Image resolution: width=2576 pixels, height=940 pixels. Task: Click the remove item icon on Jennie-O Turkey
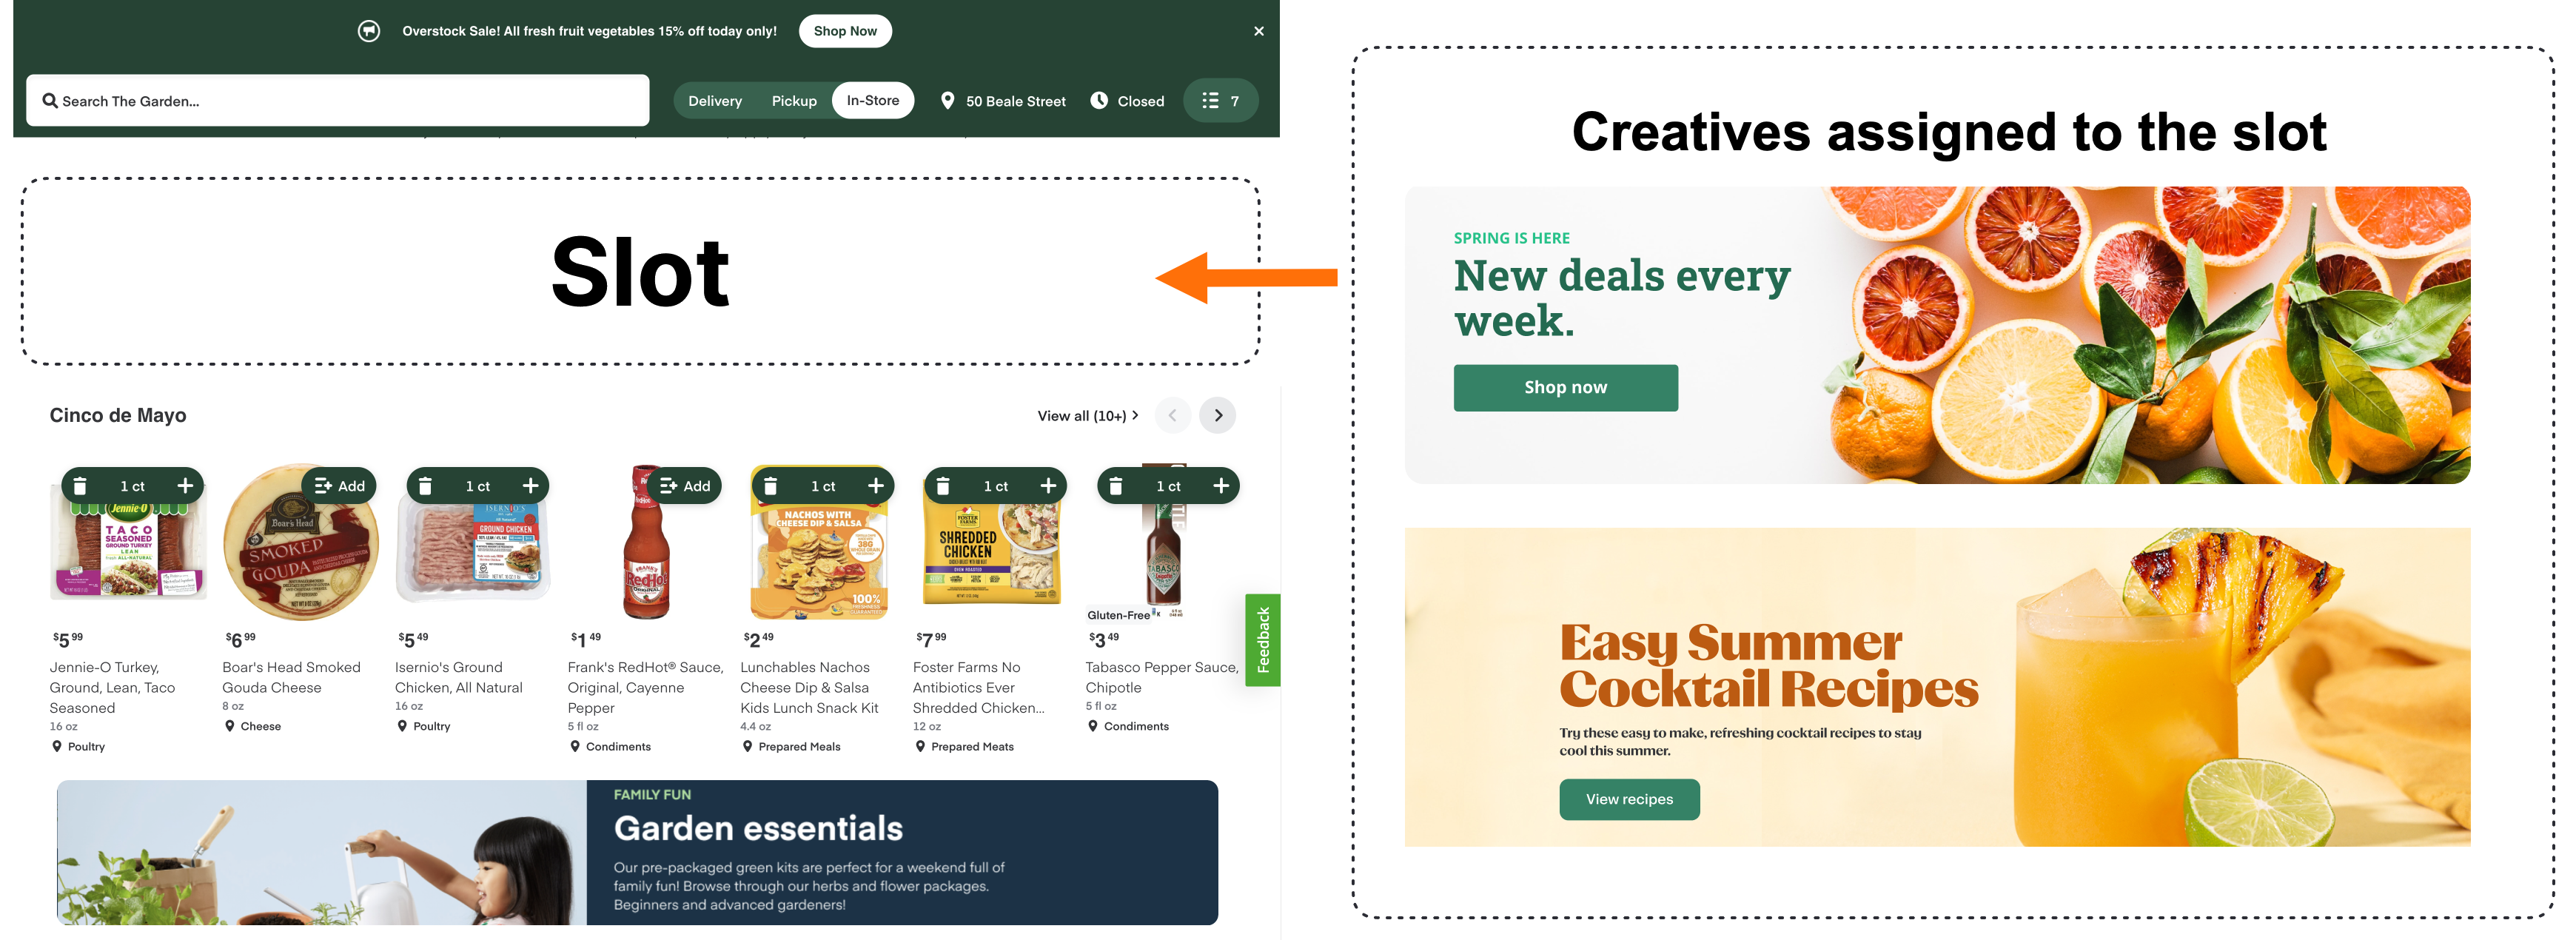pyautogui.click(x=79, y=483)
